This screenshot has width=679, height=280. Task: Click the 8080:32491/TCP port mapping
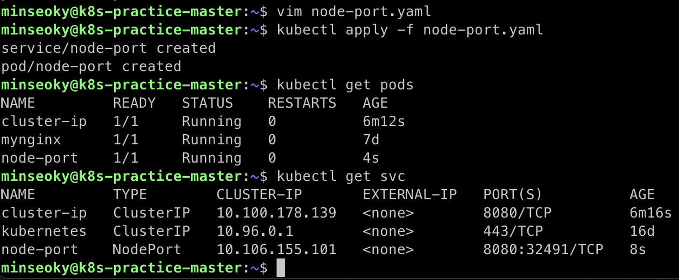pyautogui.click(x=543, y=249)
